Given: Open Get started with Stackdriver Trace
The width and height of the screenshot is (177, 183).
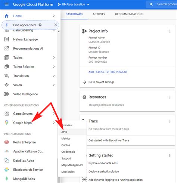Looking at the screenshot, I should tap(109, 140).
